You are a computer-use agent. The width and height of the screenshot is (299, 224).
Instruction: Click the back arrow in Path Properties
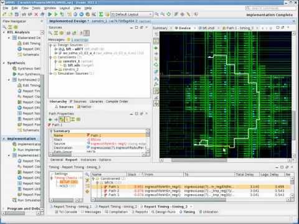pyautogui.click(x=50, y=119)
